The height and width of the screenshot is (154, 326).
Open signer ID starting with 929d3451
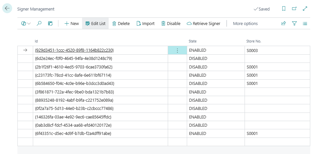pos(74,50)
